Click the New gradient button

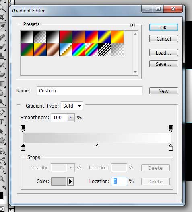point(163,91)
